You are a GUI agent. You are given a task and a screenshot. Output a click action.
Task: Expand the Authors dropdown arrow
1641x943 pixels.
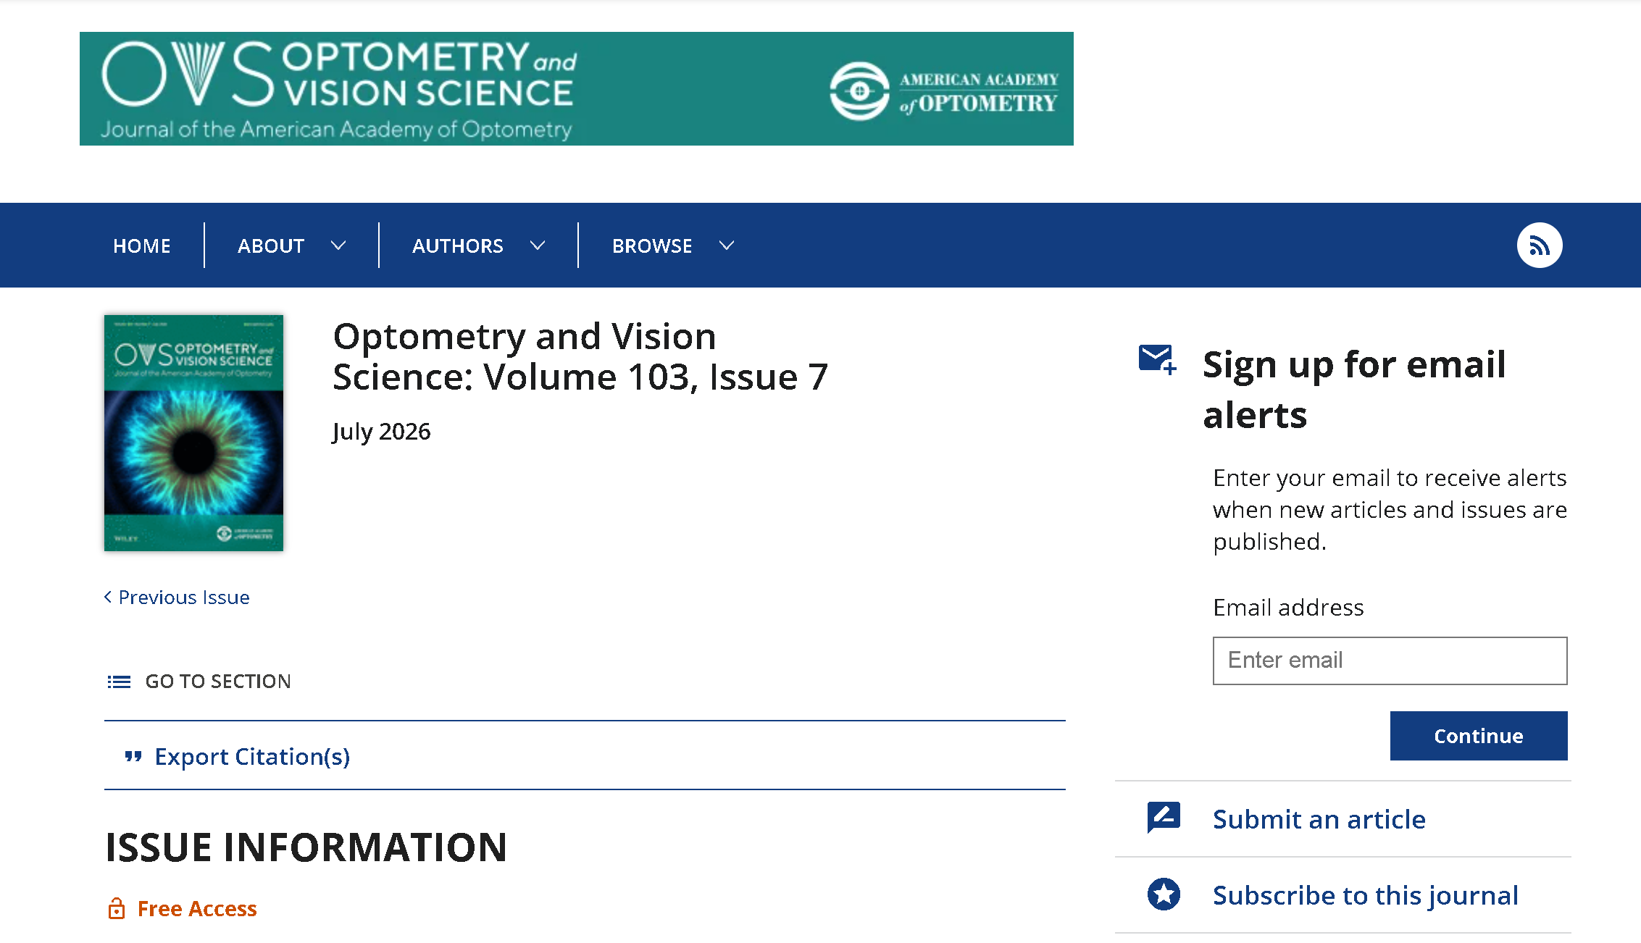point(538,246)
